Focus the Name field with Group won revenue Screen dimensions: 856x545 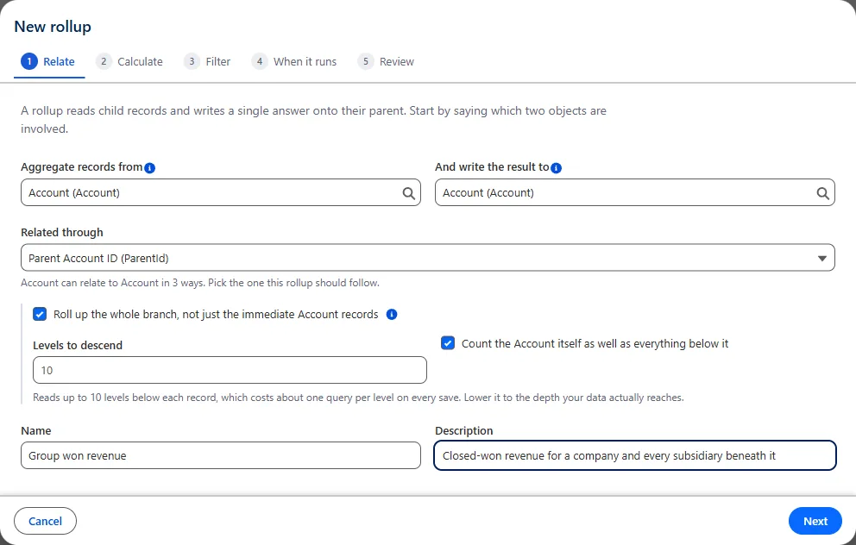221,455
